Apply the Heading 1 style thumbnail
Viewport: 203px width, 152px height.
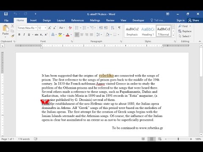click(x=148, y=31)
